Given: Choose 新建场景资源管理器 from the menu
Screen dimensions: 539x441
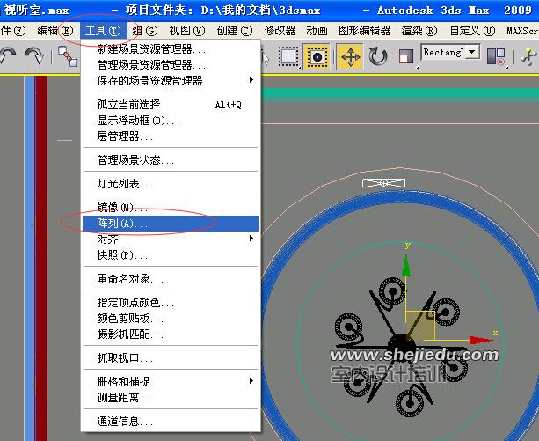Looking at the screenshot, I should pyautogui.click(x=171, y=49).
